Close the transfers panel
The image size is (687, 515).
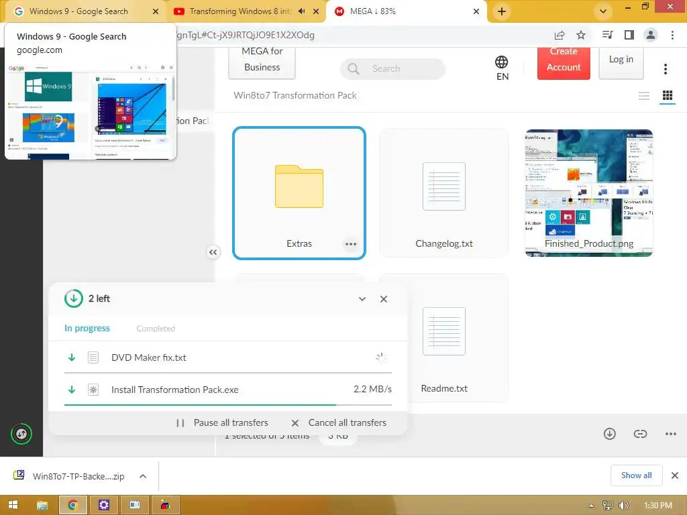(384, 298)
